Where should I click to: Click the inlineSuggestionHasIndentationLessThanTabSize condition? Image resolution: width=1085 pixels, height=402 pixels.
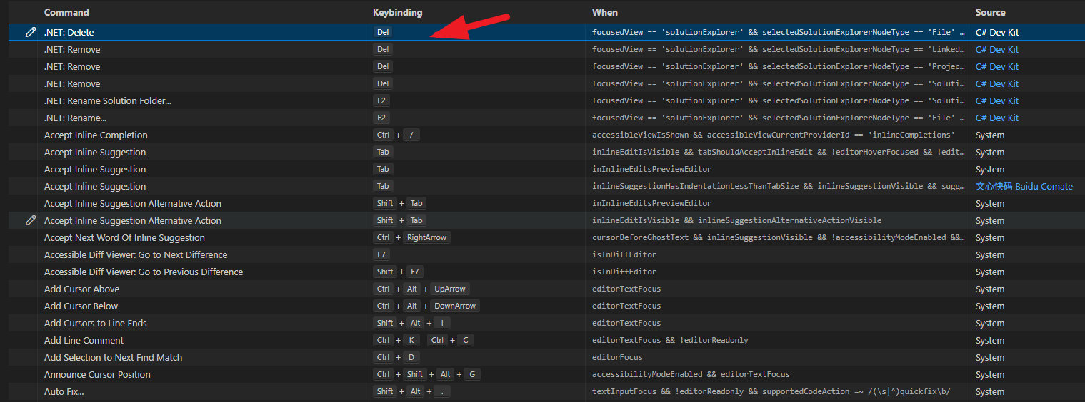click(779, 186)
